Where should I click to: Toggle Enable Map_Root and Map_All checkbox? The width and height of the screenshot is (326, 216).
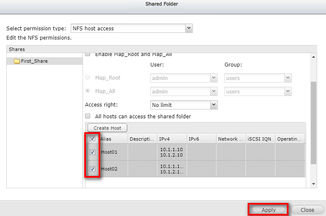point(88,54)
